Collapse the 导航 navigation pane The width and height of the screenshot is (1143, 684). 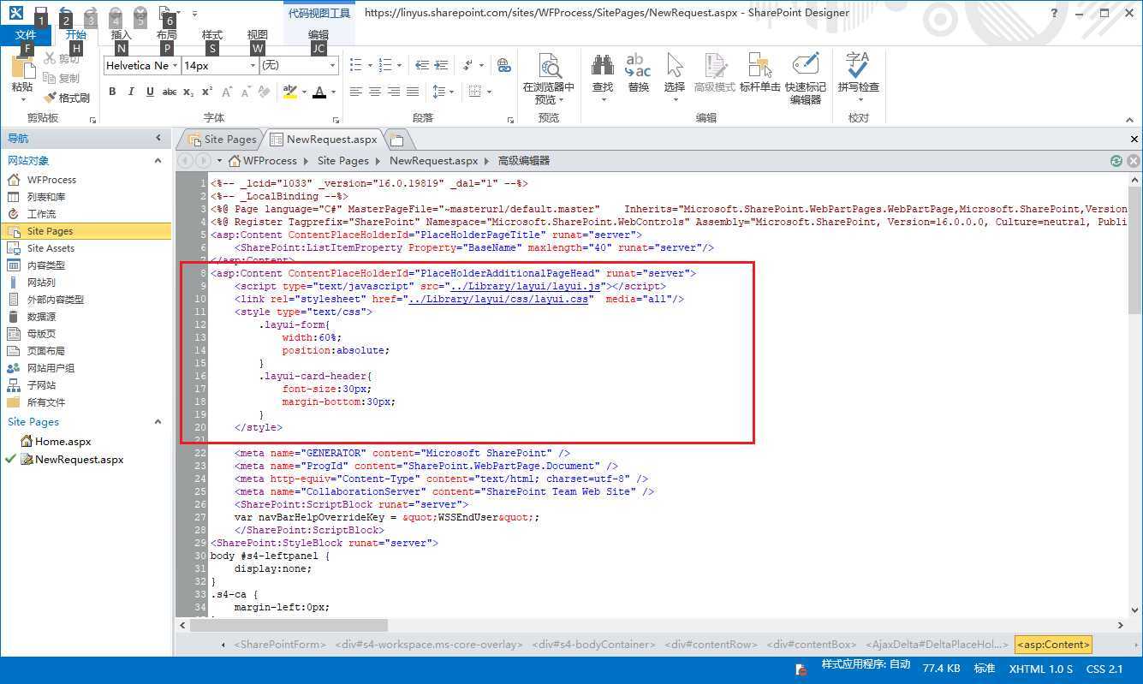(x=158, y=138)
